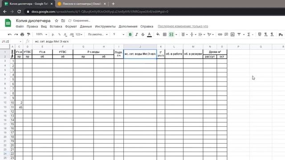Open the borders menu
285x160 pixels.
(x=164, y=35)
